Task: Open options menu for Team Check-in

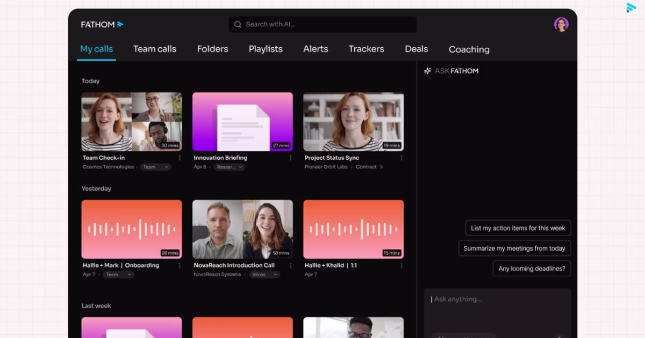Action: 180,158
